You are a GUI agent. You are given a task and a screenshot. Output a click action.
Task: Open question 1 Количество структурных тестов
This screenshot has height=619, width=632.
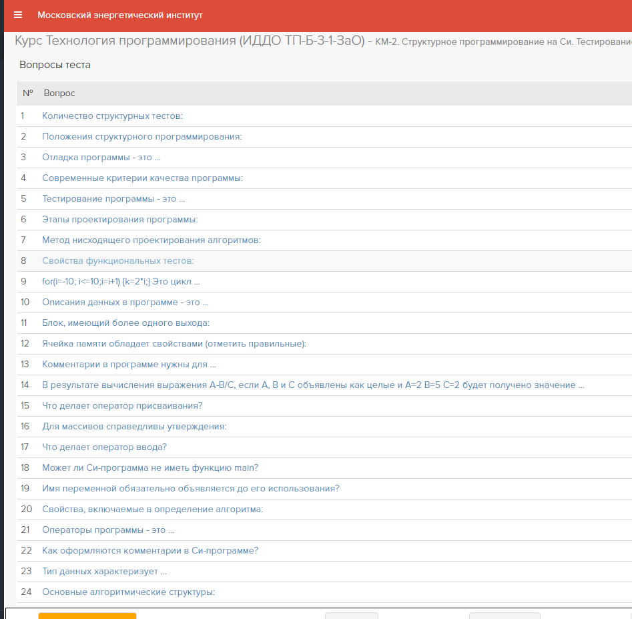point(113,116)
